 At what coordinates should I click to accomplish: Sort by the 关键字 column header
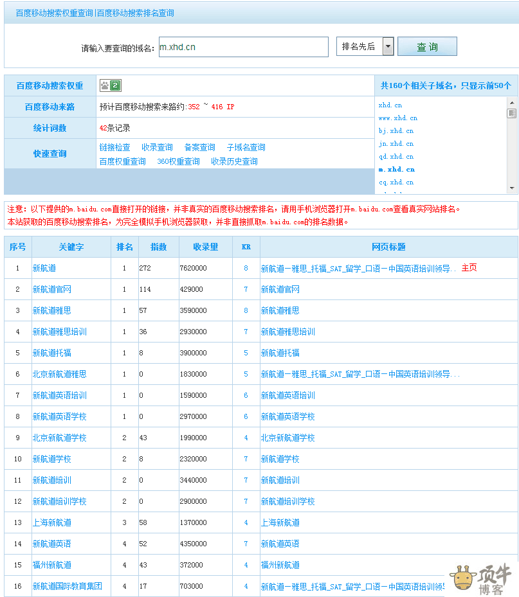pos(71,247)
